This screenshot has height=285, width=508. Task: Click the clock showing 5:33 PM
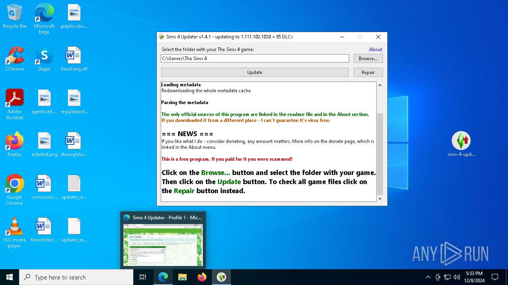click(x=474, y=277)
